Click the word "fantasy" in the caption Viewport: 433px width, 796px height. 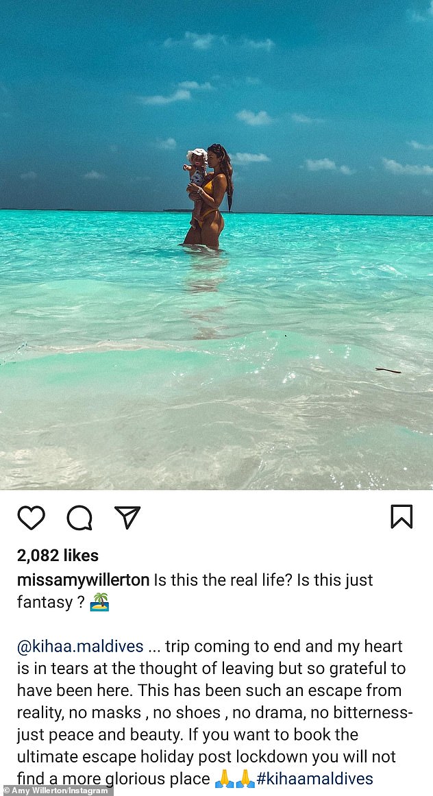pos(45,603)
